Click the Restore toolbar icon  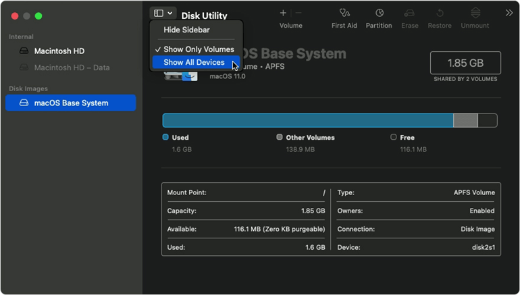[440, 13]
